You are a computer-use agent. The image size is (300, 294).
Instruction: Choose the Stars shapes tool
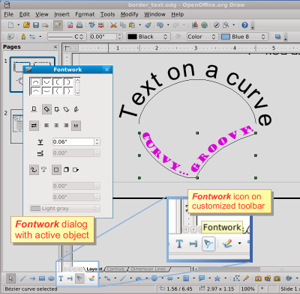point(217,278)
